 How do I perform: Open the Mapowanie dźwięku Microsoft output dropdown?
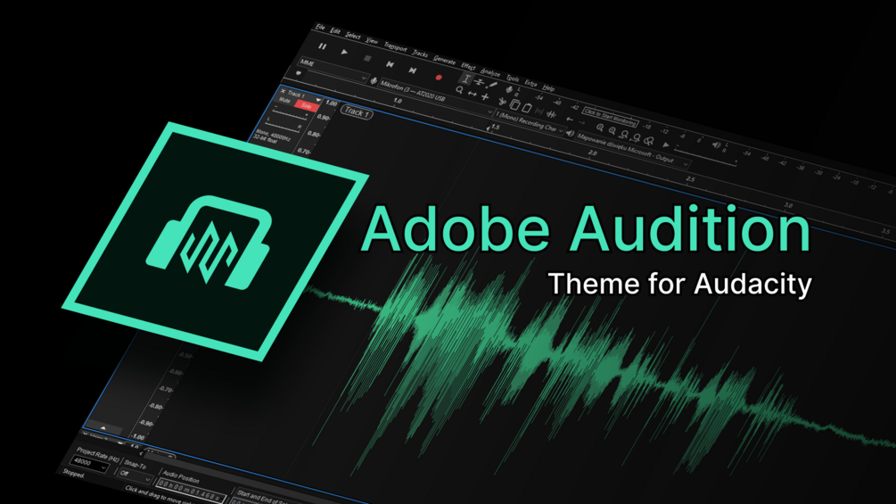[x=633, y=149]
